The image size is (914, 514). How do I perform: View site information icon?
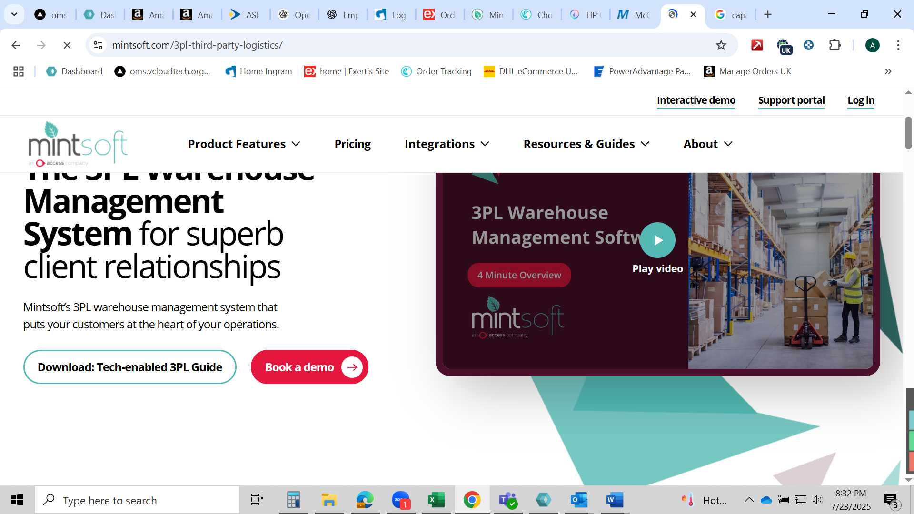pyautogui.click(x=98, y=45)
